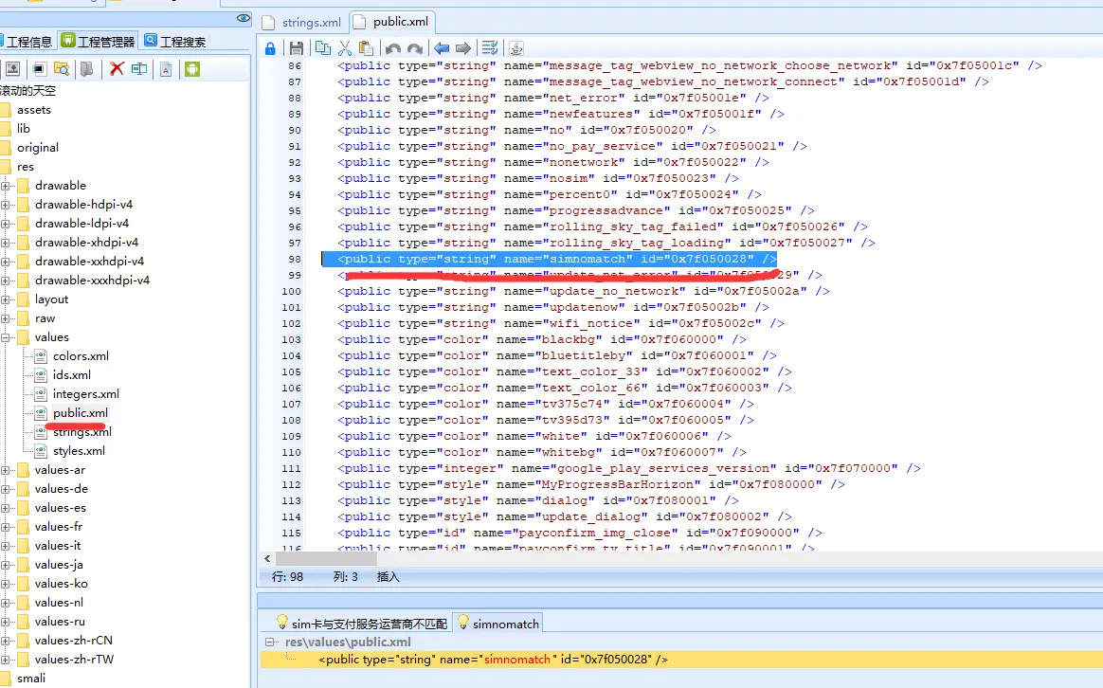Click line 113 MyProgressBarHorizon style
The image size is (1103, 688).
click(x=591, y=484)
